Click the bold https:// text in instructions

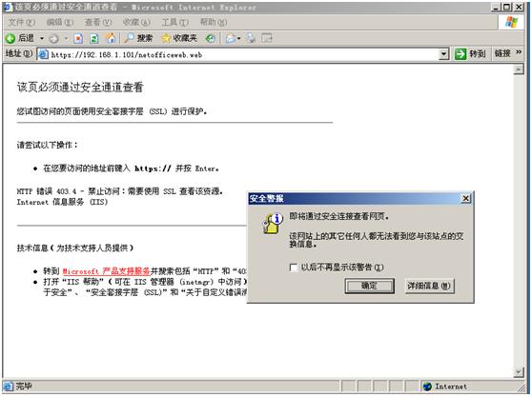153,169
